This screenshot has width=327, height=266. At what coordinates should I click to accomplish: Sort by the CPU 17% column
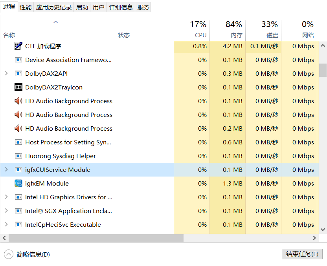tap(192, 30)
